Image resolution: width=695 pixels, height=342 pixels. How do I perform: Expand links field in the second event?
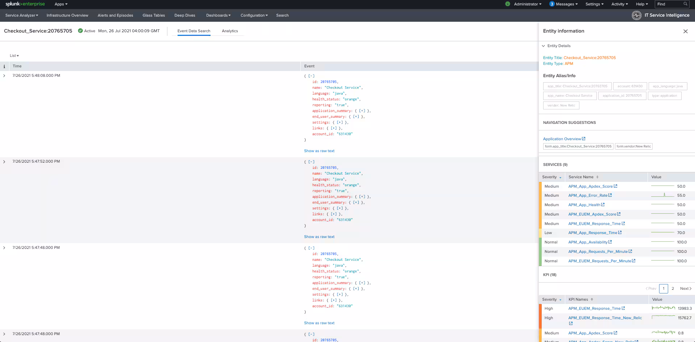pos(334,214)
